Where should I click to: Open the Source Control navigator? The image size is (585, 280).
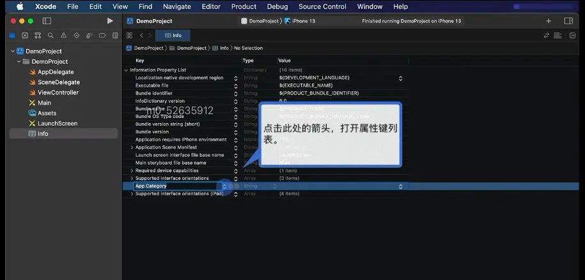[x=25, y=35]
